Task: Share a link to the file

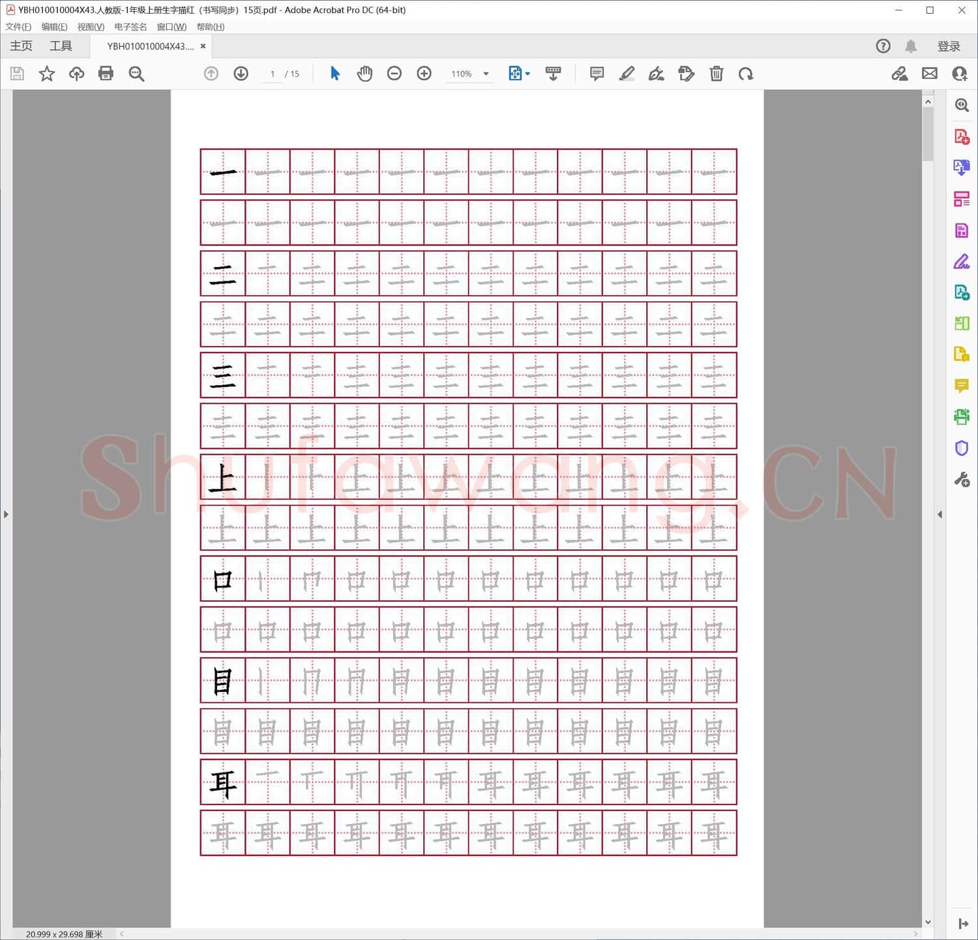Action: click(900, 74)
